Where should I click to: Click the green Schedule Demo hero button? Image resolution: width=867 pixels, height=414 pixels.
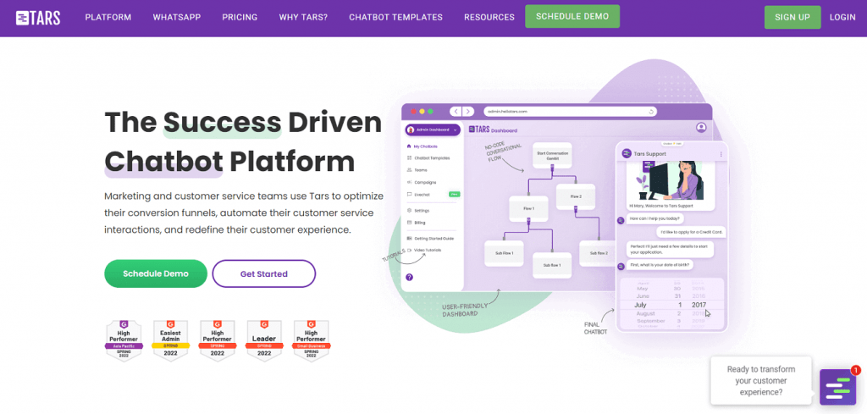(x=156, y=273)
